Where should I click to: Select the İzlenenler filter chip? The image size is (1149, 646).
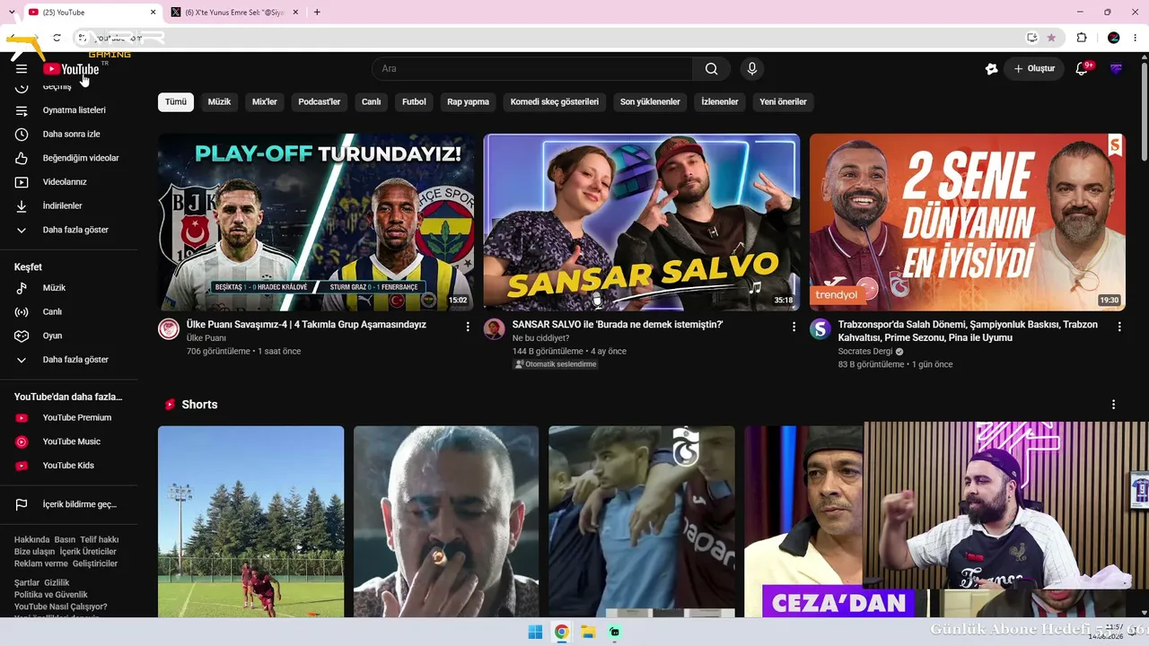pos(720,102)
